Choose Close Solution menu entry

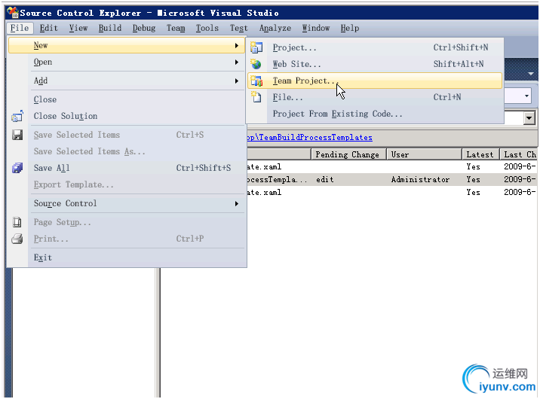(127, 116)
